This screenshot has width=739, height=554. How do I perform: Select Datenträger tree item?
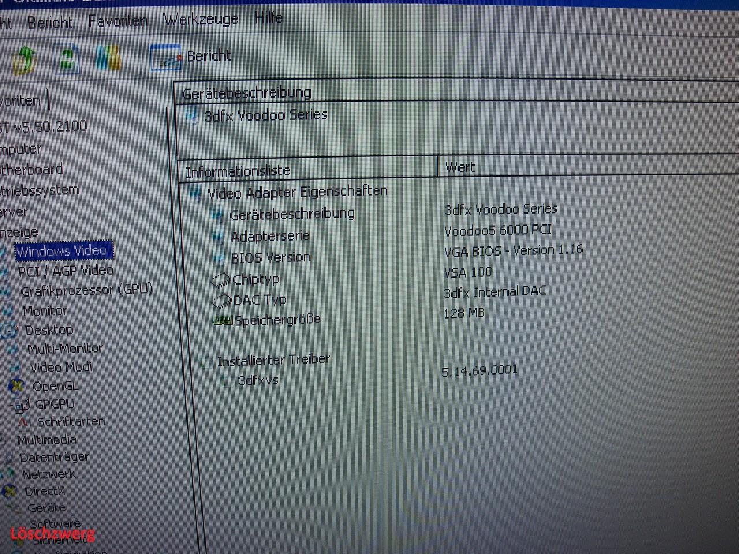click(54, 457)
